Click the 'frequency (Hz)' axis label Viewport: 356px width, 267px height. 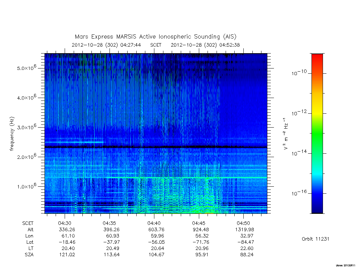12,133
